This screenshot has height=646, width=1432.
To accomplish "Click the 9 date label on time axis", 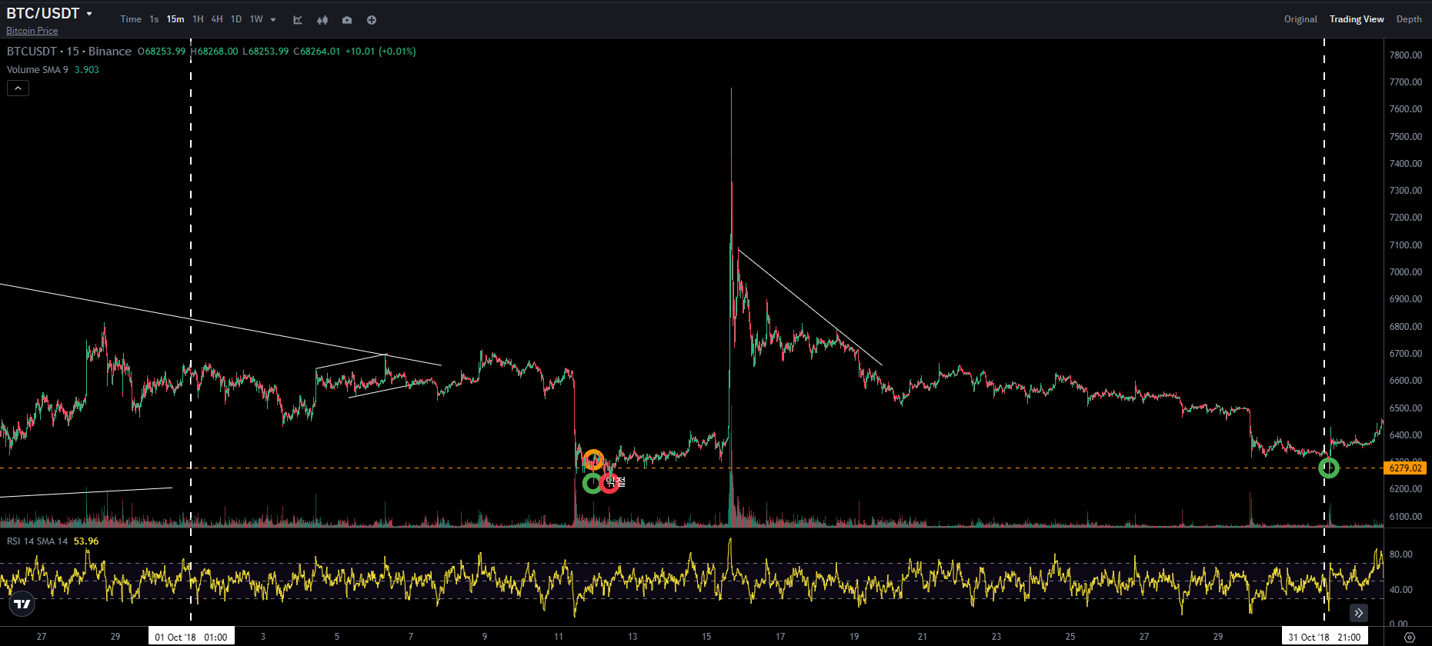I will (x=485, y=637).
